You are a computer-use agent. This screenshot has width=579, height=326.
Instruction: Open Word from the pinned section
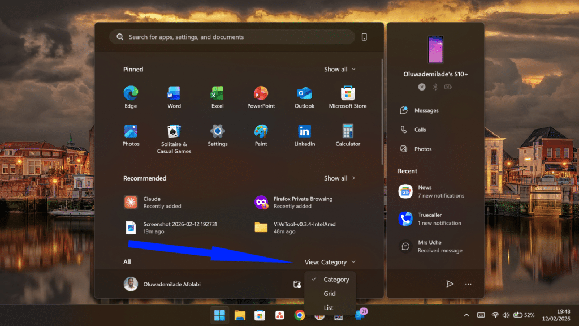pos(174,96)
